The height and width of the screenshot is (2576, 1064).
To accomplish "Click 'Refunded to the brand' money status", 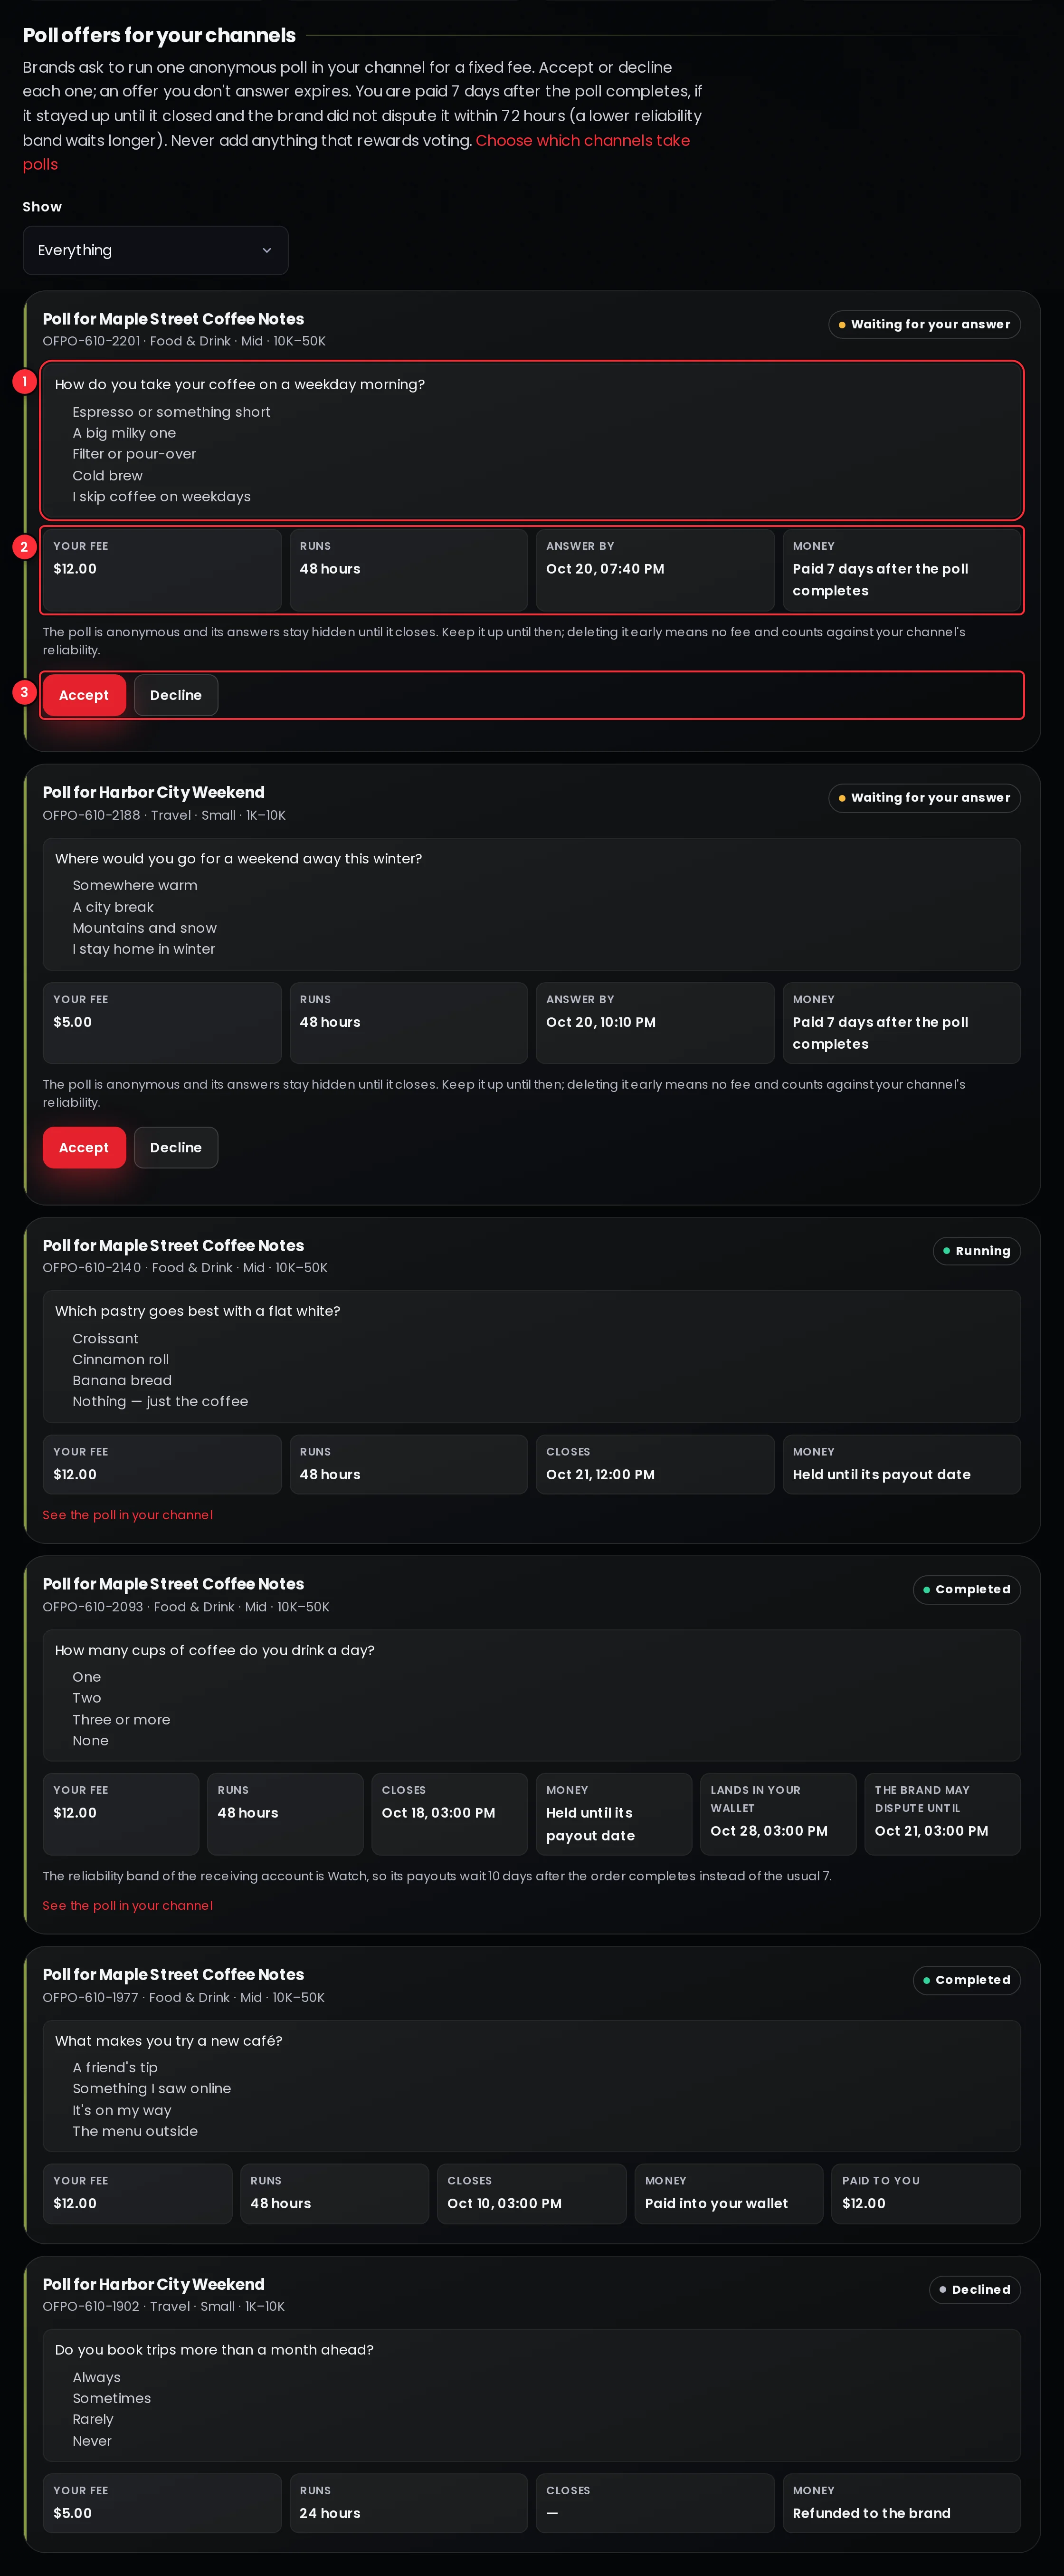I will pyautogui.click(x=871, y=2513).
